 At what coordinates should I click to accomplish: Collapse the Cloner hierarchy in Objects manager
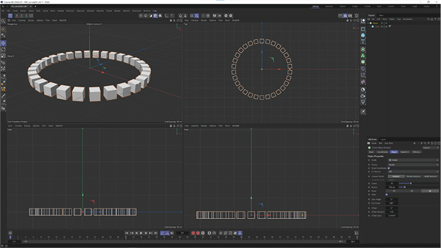368,23
